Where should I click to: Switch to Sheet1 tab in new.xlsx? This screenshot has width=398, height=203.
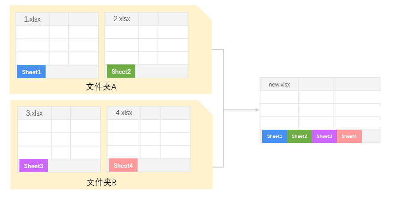(x=275, y=136)
